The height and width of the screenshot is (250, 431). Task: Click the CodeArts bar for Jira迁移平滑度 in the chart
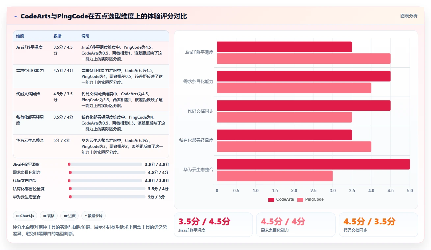click(x=284, y=47)
